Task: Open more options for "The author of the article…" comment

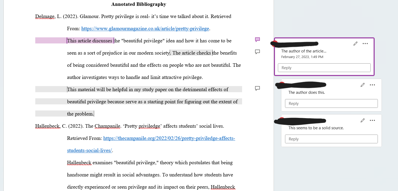Action: 365,43
